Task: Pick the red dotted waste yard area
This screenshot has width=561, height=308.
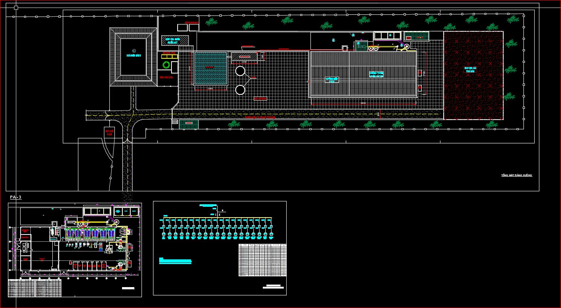Action: 473,75
